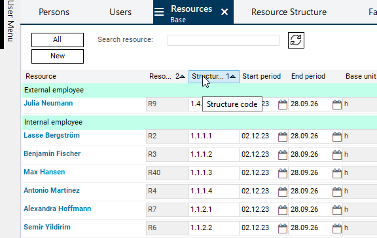Open the Resources tab hamburger menu
The width and height of the screenshot is (377, 238).
(159, 12)
